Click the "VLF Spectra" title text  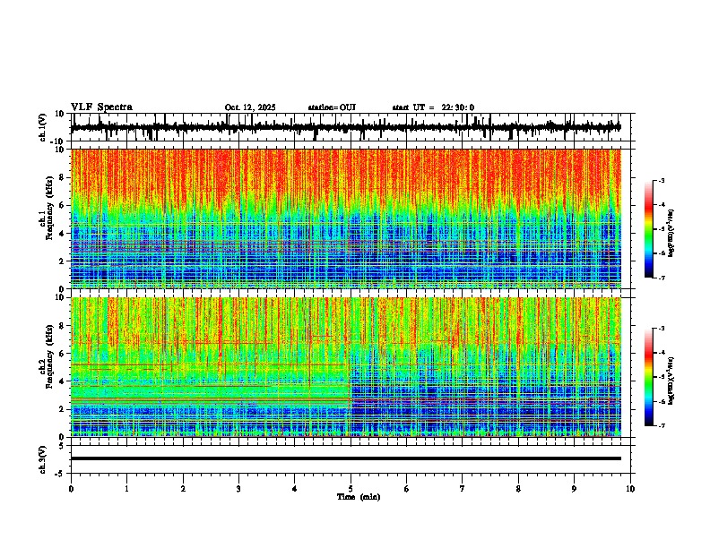pyautogui.click(x=101, y=107)
